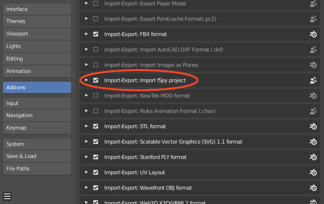Expand NewTek MDD format add-on details
324x204 pixels.
(x=87, y=96)
